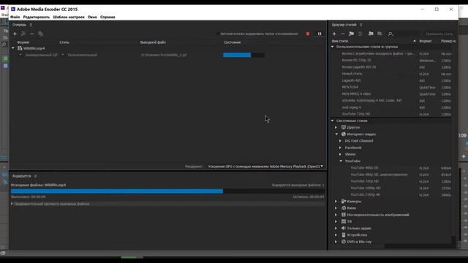This screenshot has width=468, height=263.
Task: Click the monitor icon beside Другие
Action: (344, 127)
